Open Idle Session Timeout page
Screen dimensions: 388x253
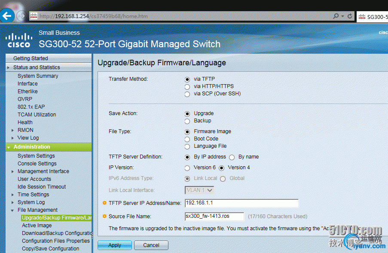[x=42, y=187]
